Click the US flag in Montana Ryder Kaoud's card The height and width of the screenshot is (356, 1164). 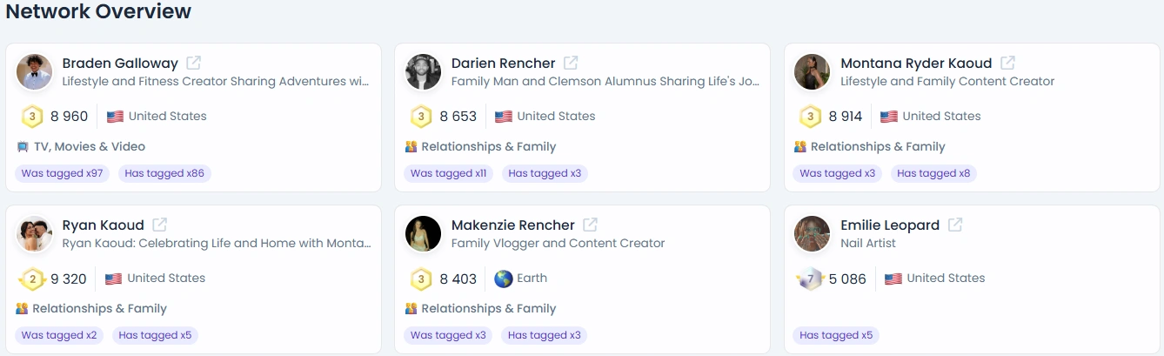tap(888, 117)
